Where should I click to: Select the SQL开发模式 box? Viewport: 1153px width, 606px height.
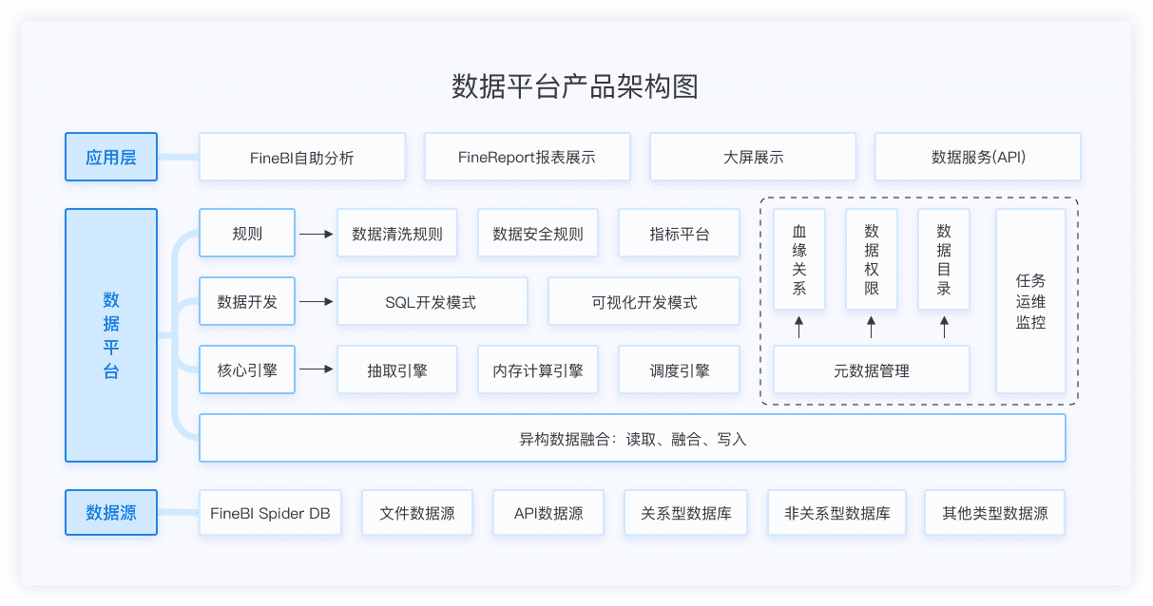coord(432,301)
